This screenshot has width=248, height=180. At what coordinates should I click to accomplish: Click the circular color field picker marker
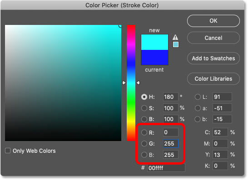tap(120, 26)
